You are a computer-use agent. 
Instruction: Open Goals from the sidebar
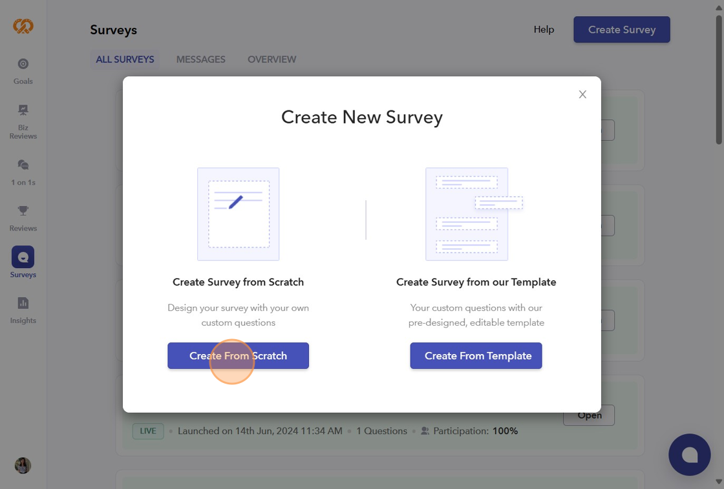(x=23, y=65)
